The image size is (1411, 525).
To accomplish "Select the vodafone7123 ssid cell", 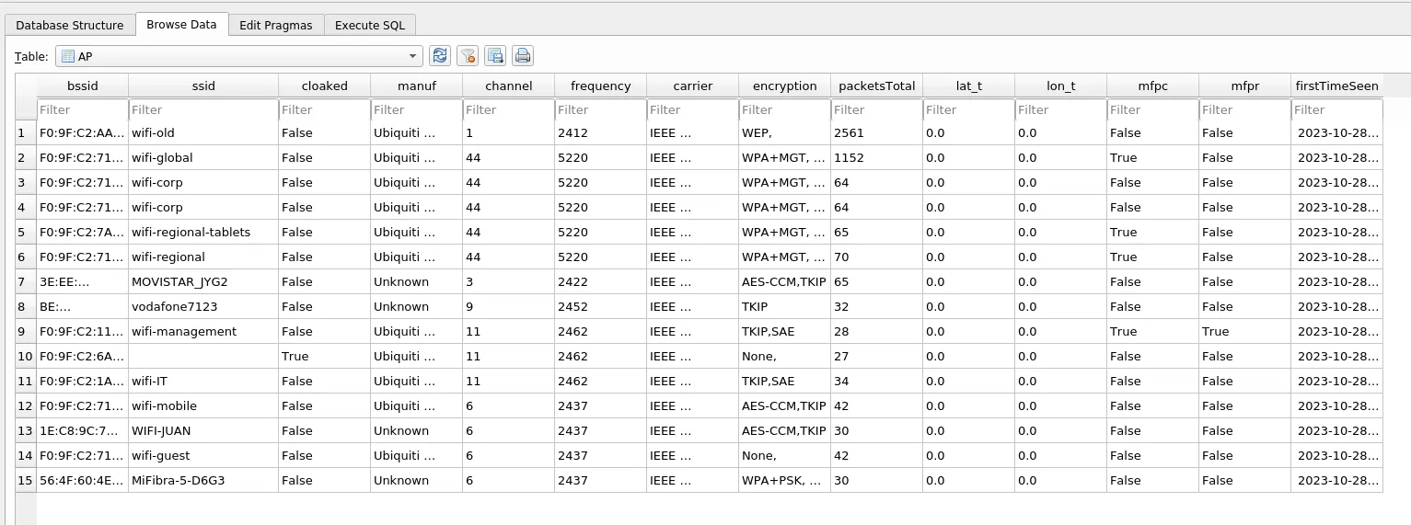I will click(203, 306).
